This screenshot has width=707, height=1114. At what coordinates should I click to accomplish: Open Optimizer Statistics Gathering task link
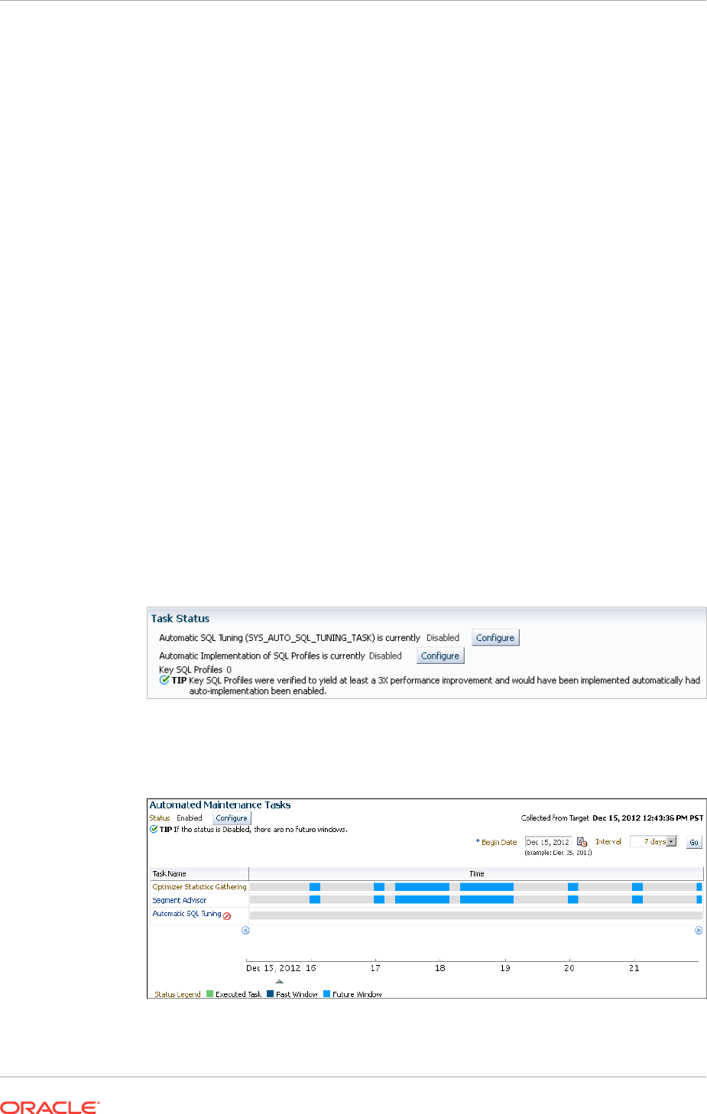click(199, 887)
